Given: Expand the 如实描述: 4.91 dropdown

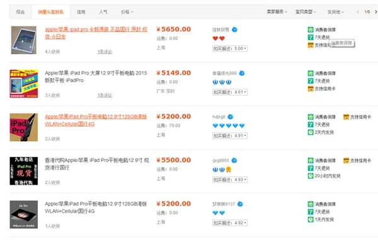Looking at the screenshot, I should [x=230, y=135].
